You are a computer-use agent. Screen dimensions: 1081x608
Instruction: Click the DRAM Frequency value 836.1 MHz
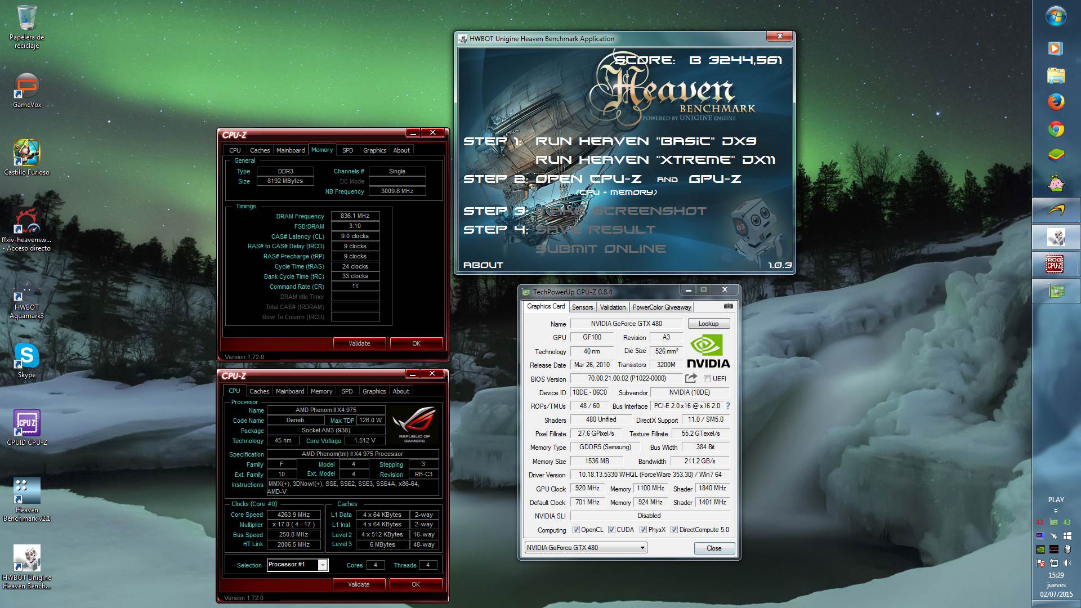pyautogui.click(x=355, y=216)
